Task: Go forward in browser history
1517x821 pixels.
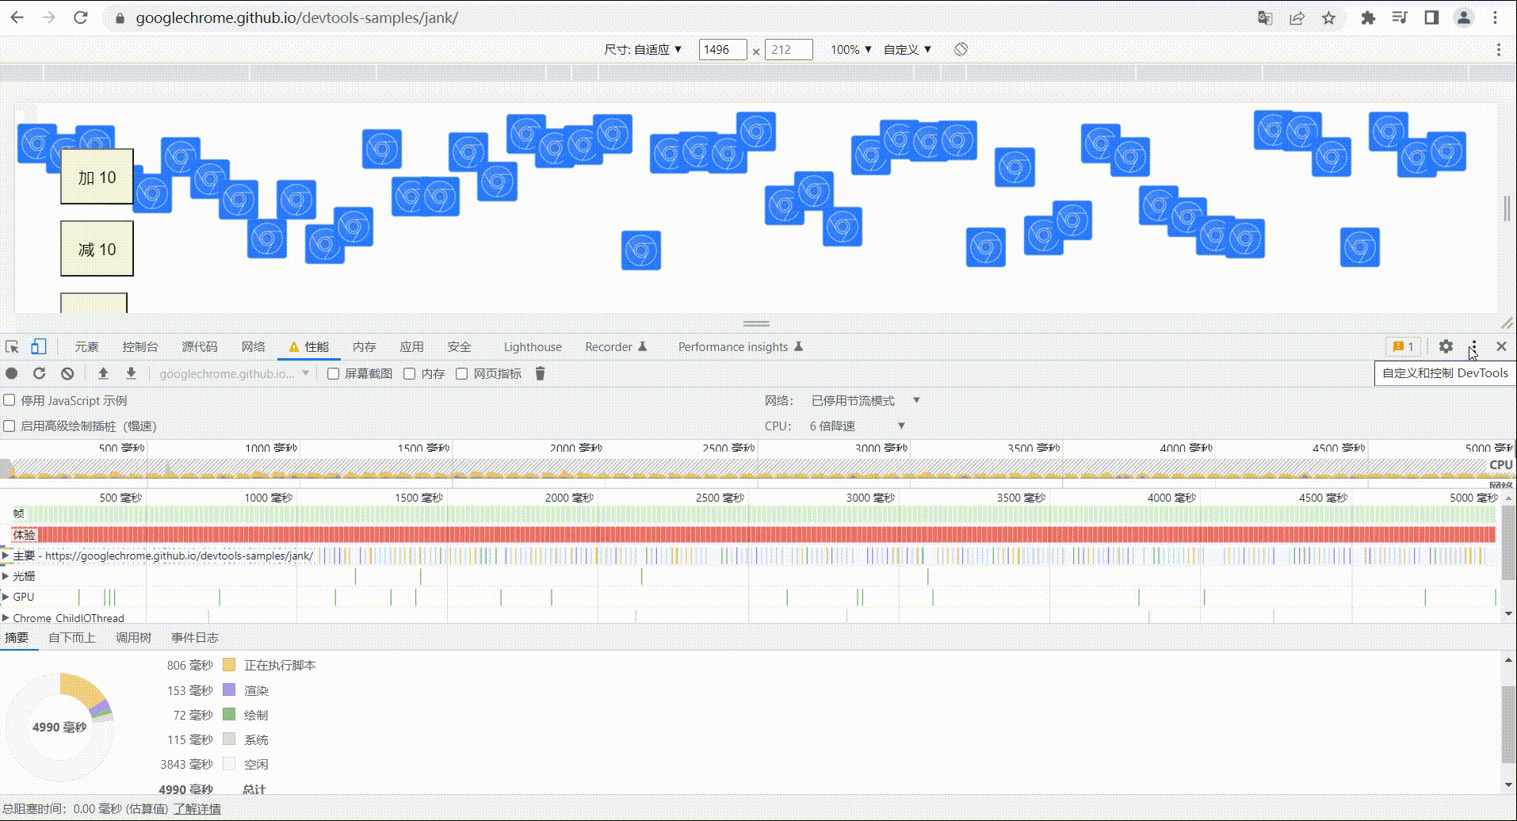Action: [x=49, y=17]
